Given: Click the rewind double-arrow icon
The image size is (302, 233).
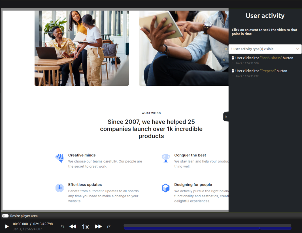Looking at the screenshot, I should click(73, 226).
